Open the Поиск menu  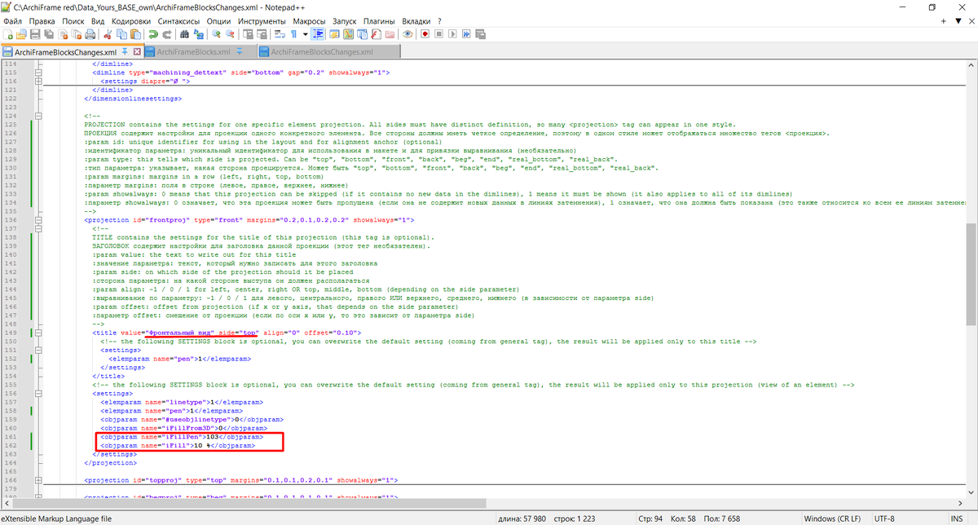click(x=73, y=20)
